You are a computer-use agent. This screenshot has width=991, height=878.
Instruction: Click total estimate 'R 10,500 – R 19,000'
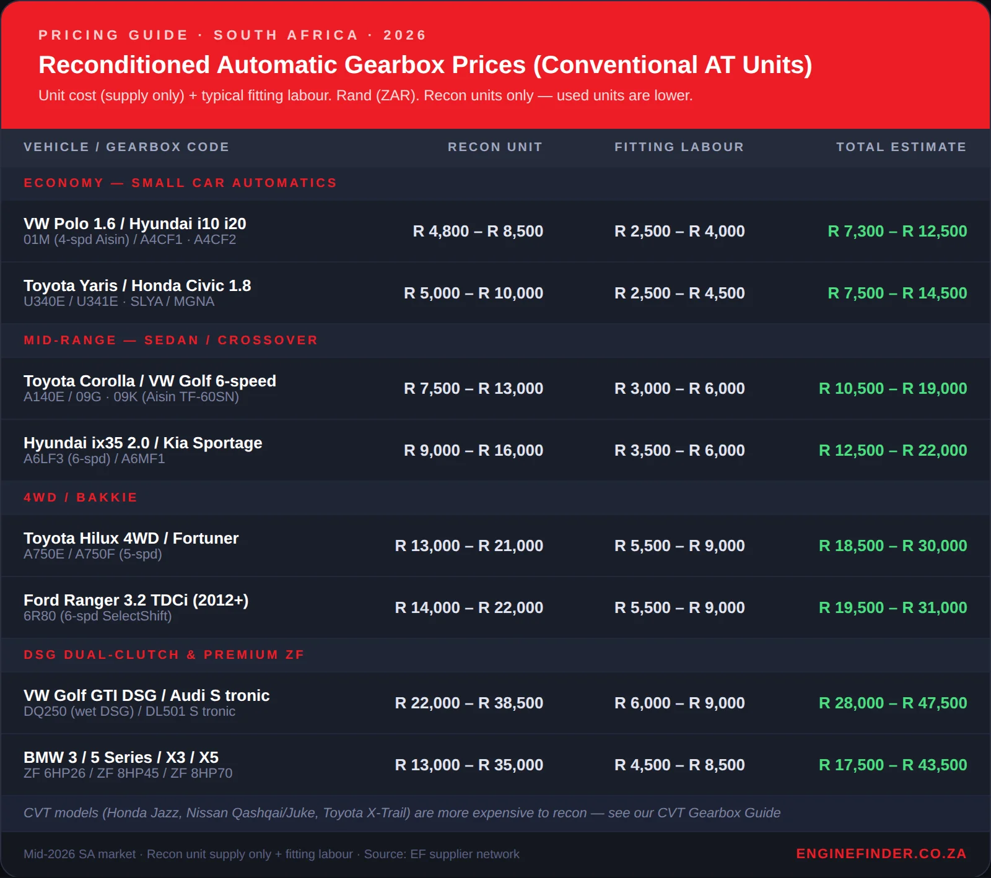[893, 388]
